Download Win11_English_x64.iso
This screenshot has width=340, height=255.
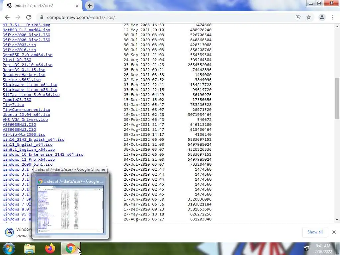pos(28,145)
